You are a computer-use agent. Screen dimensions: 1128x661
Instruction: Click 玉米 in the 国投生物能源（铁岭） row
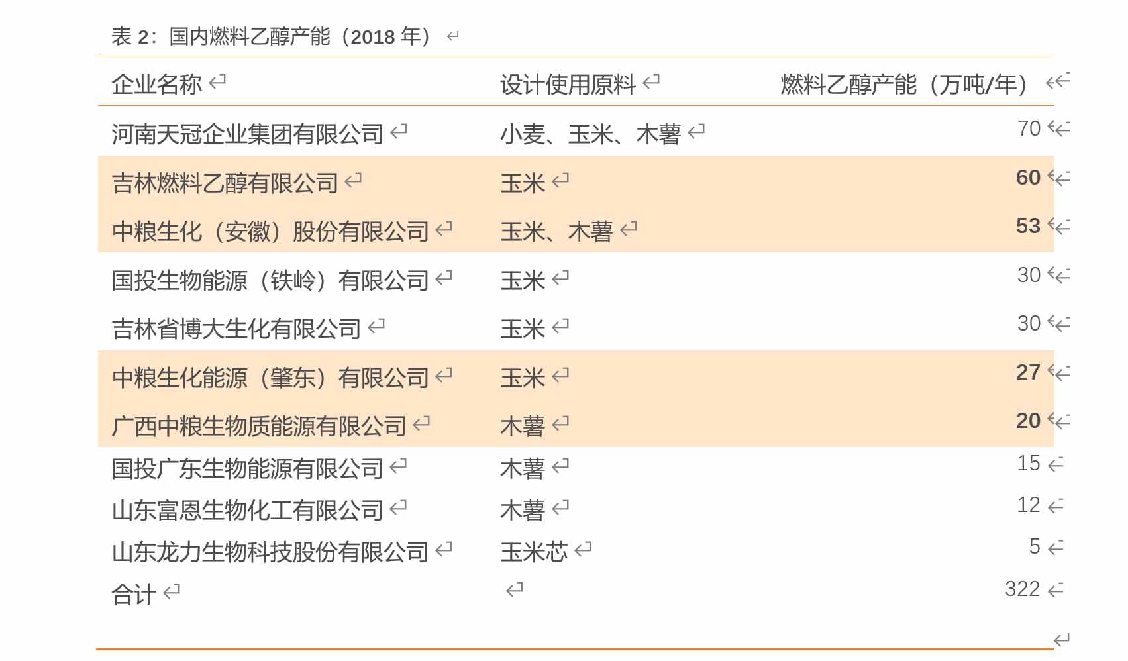point(523,280)
